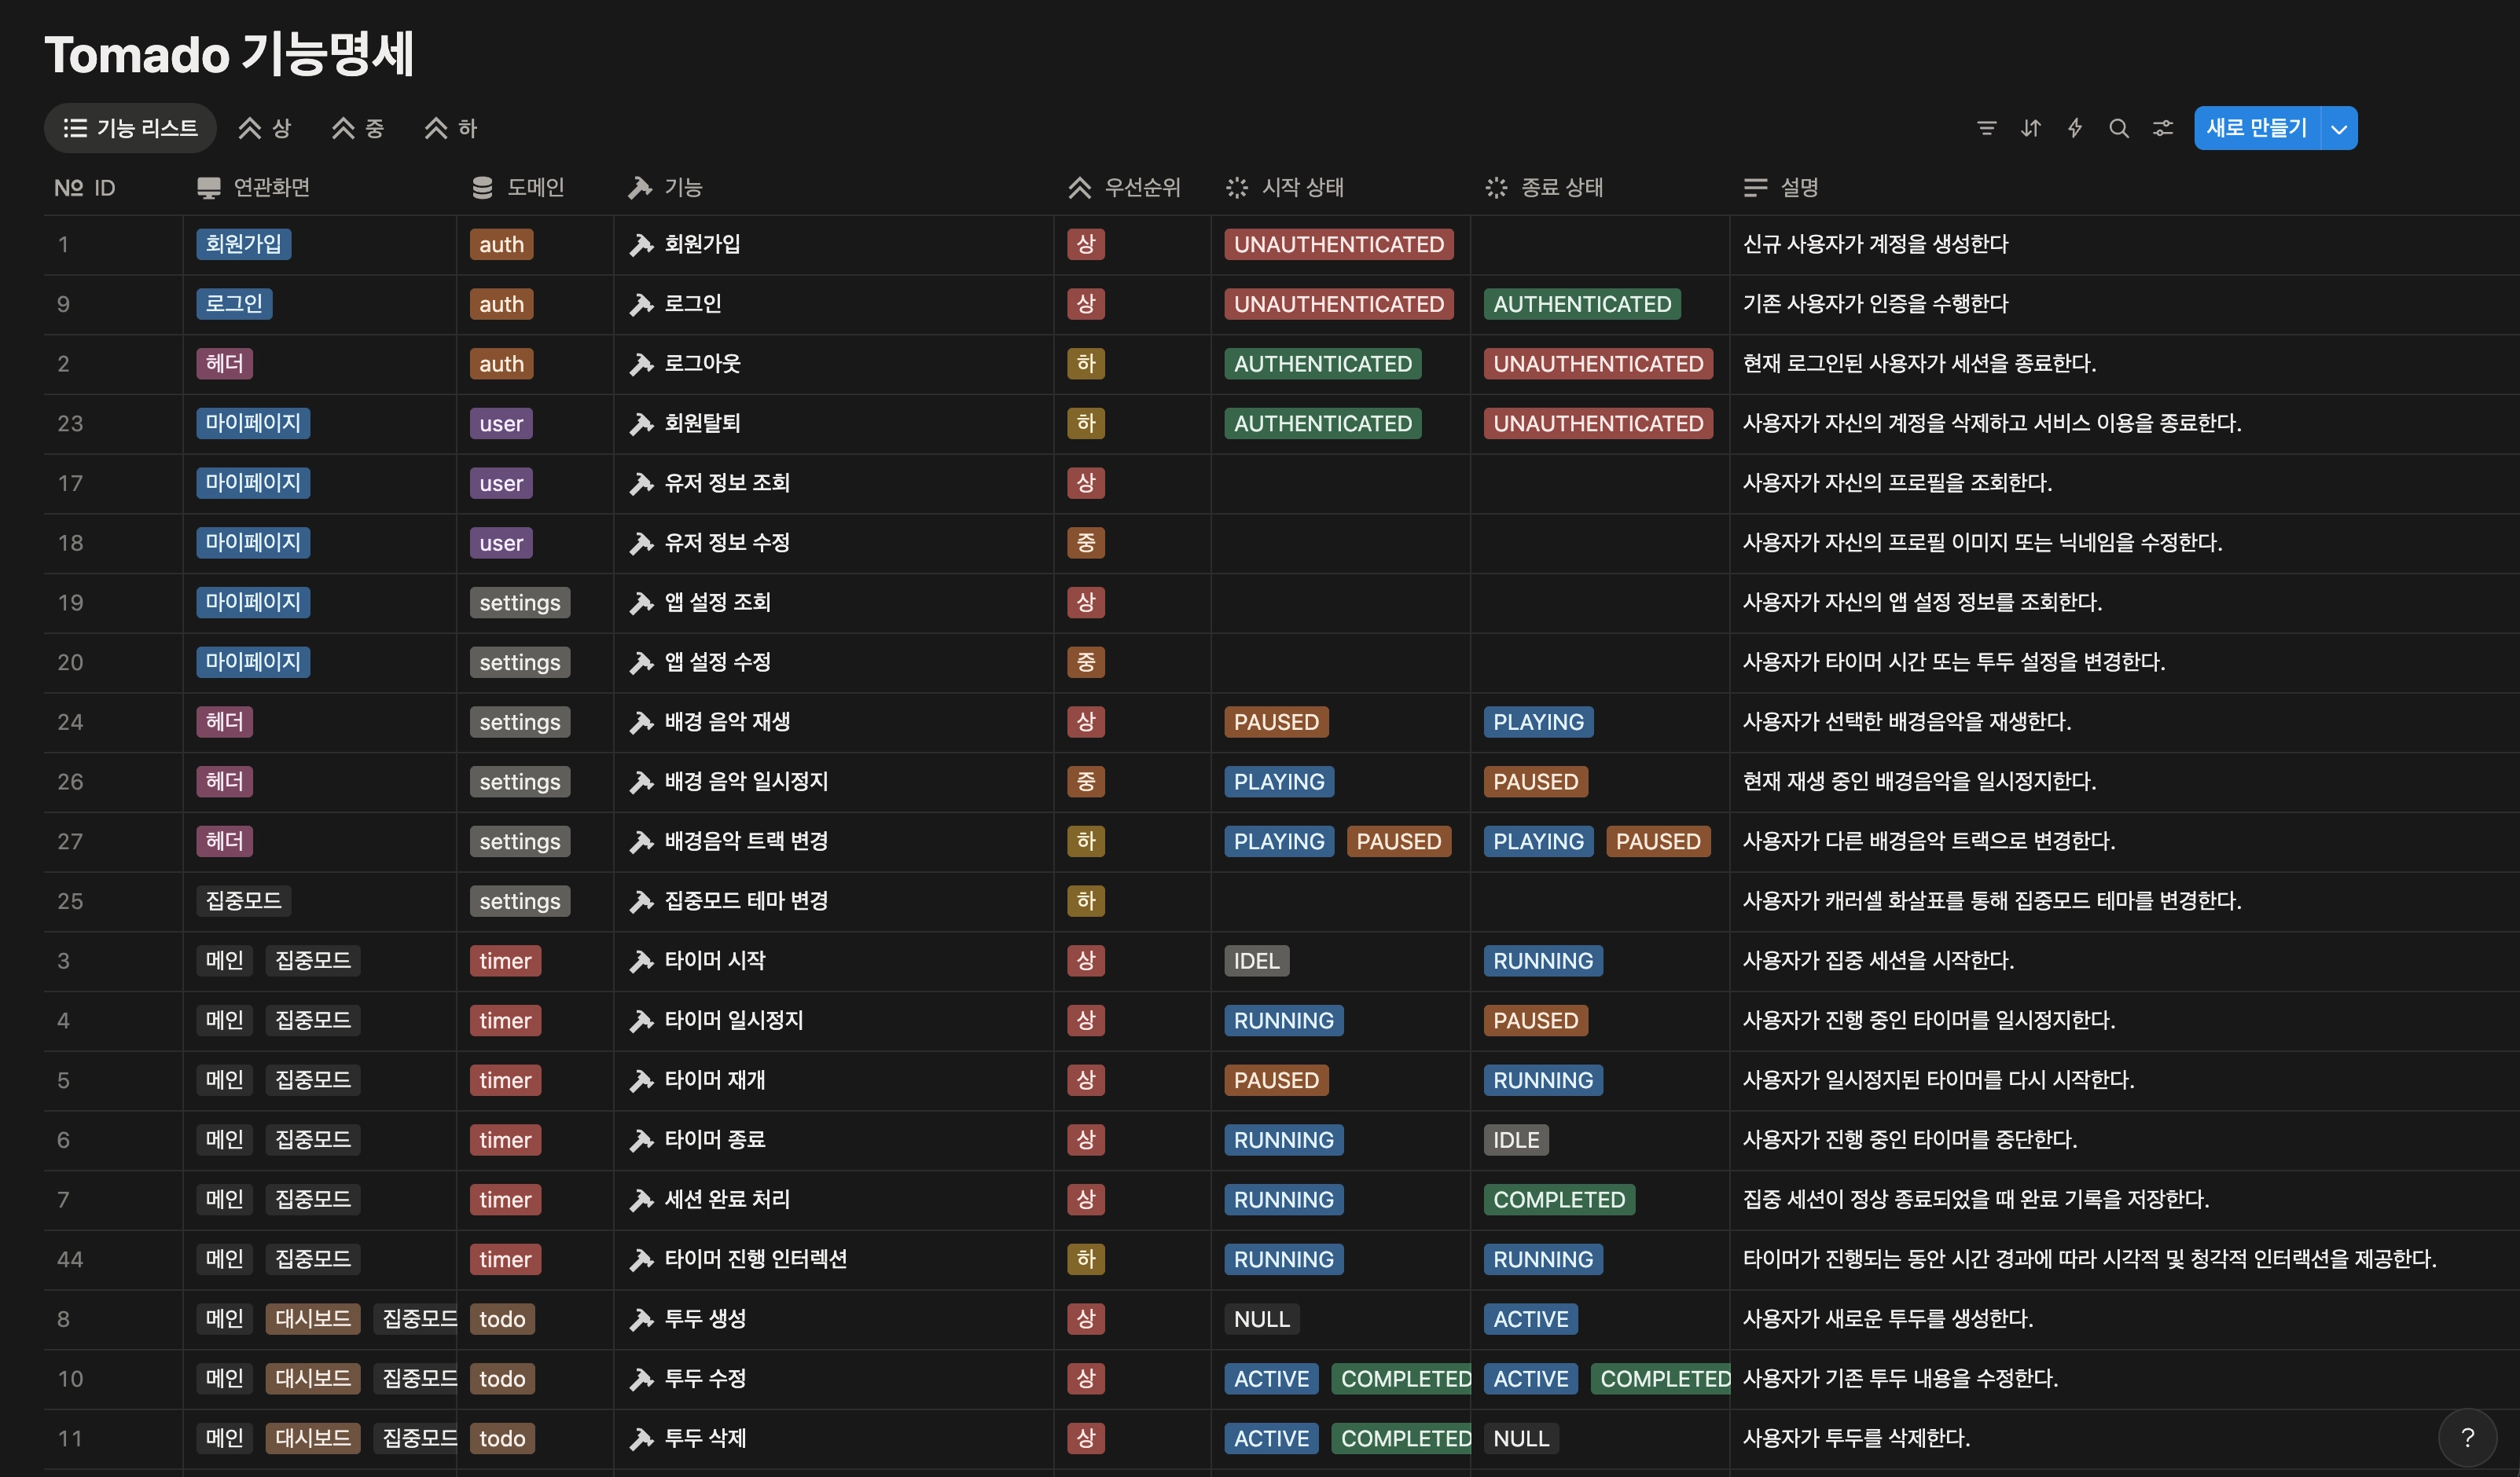Click the help question mark button
The width and height of the screenshot is (2520, 1477).
click(2467, 1437)
